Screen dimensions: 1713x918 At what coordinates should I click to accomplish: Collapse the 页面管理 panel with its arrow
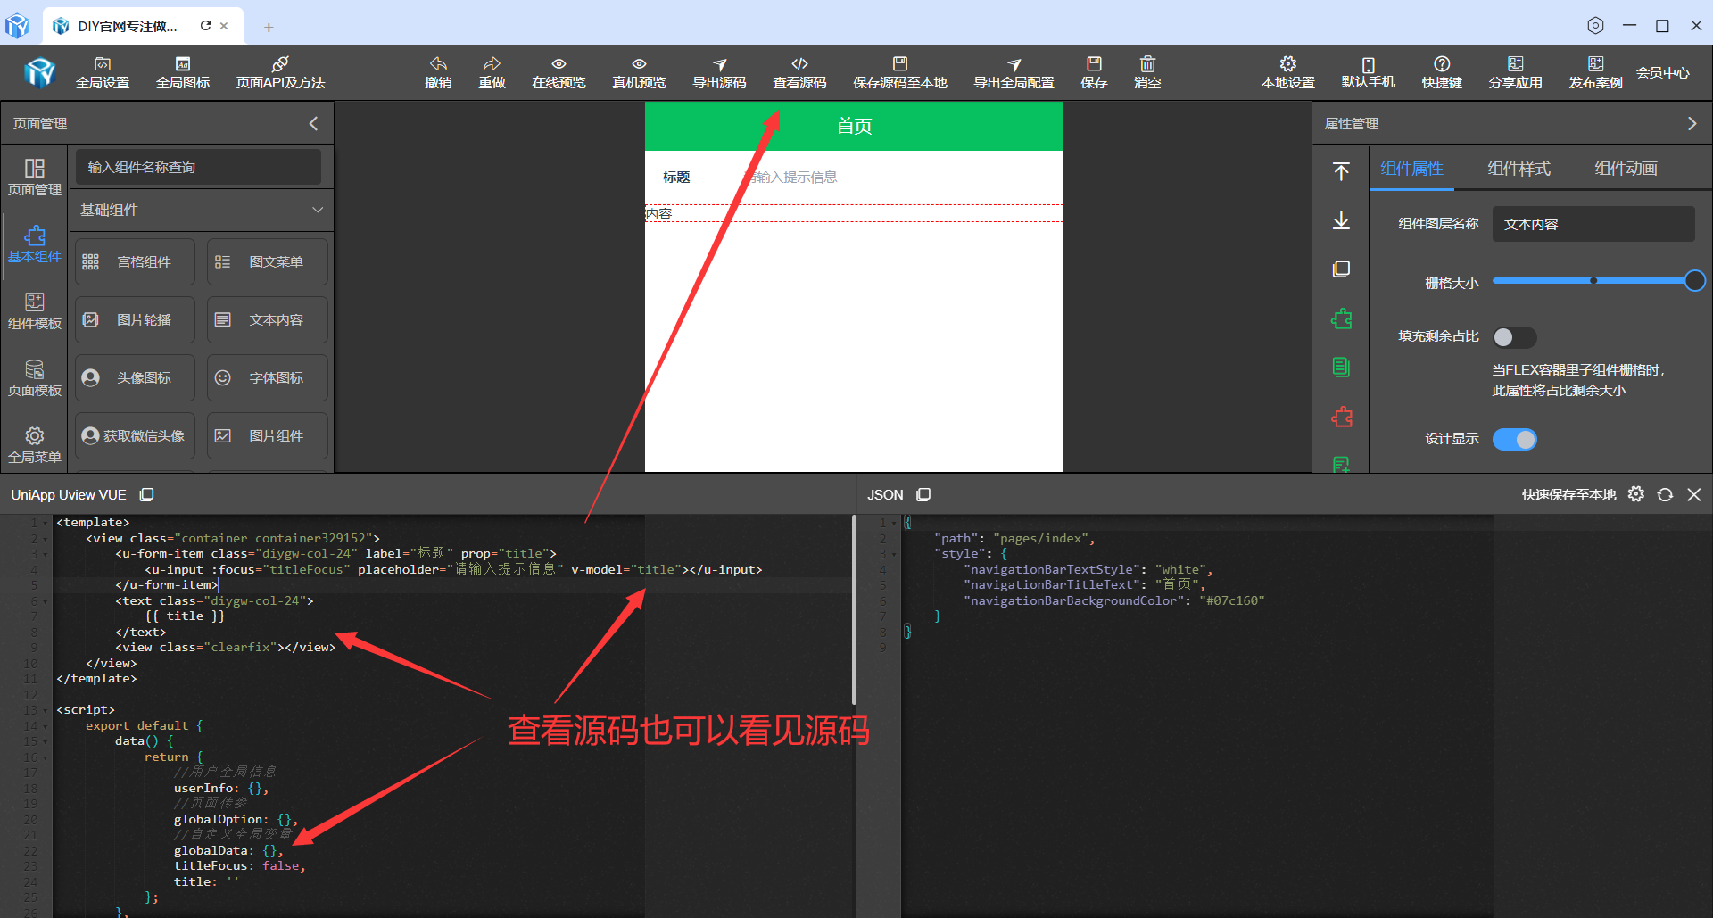313,123
